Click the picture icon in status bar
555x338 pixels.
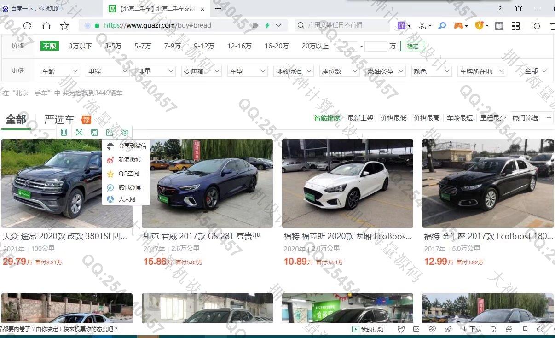pyautogui.click(x=416, y=329)
